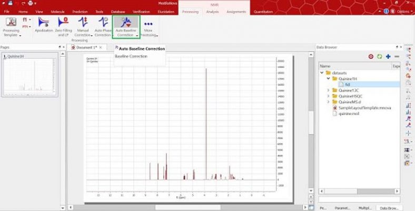Switch to the Verification tab
The height and width of the screenshot is (211, 415).
[141, 12]
